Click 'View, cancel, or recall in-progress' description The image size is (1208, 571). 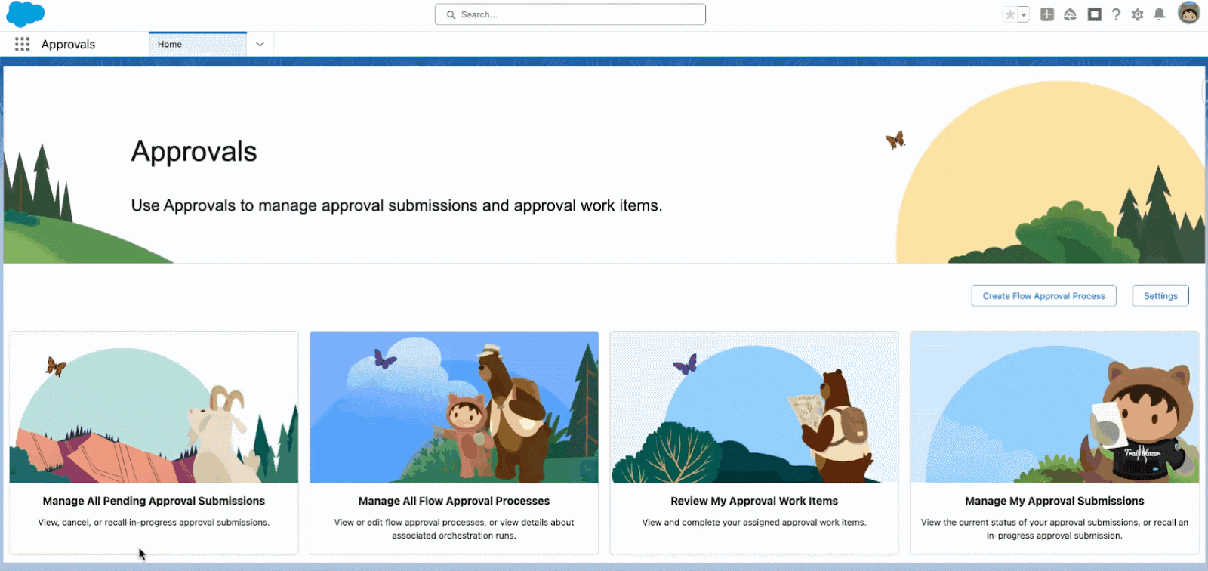click(154, 523)
